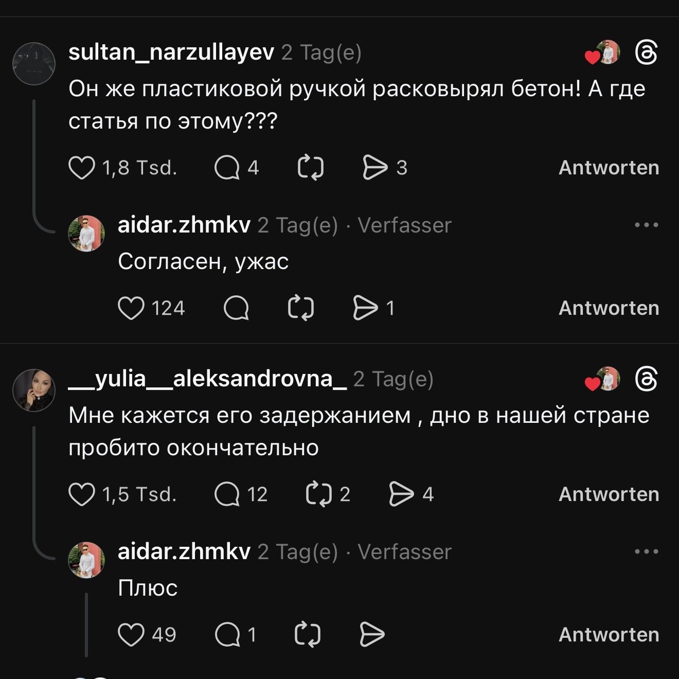Open Threads icon beside sultan_narzullayev's comment
The image size is (679, 679).
click(646, 52)
